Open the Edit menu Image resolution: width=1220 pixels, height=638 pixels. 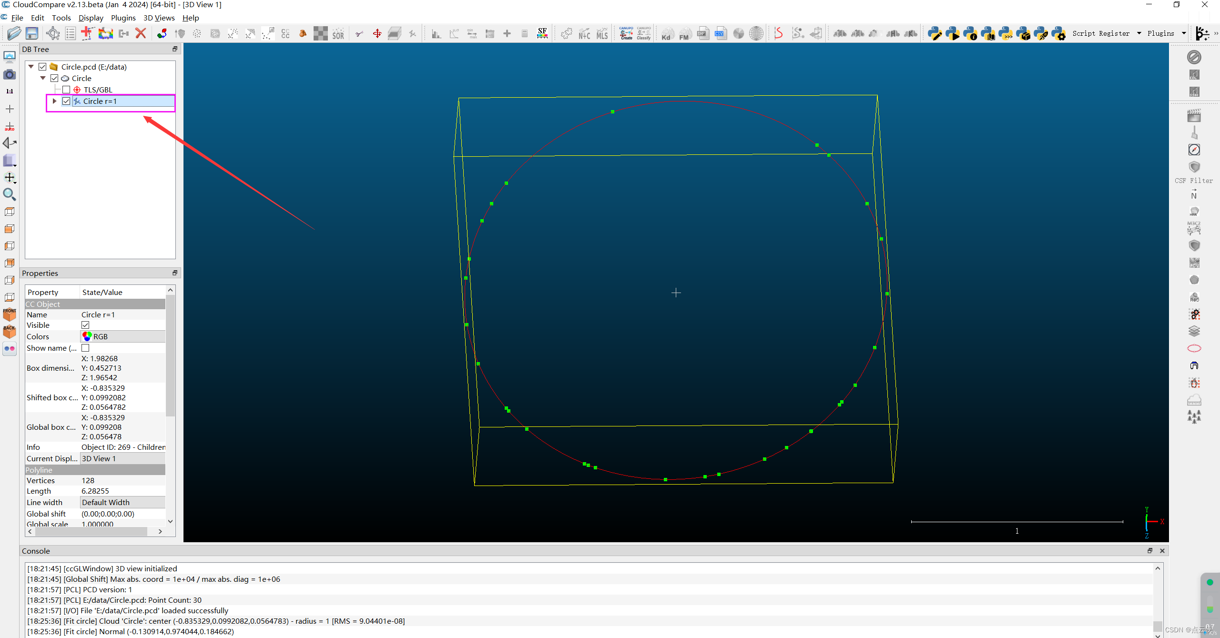[37, 18]
